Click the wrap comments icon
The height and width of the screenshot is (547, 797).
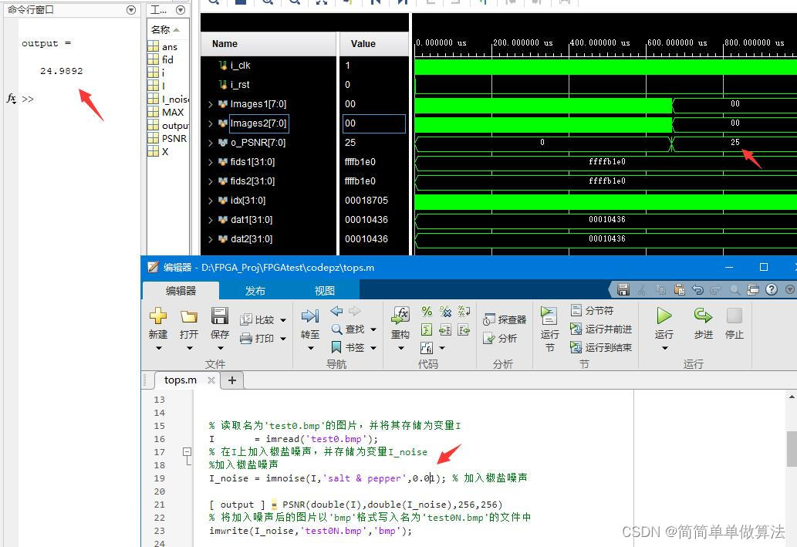464,311
